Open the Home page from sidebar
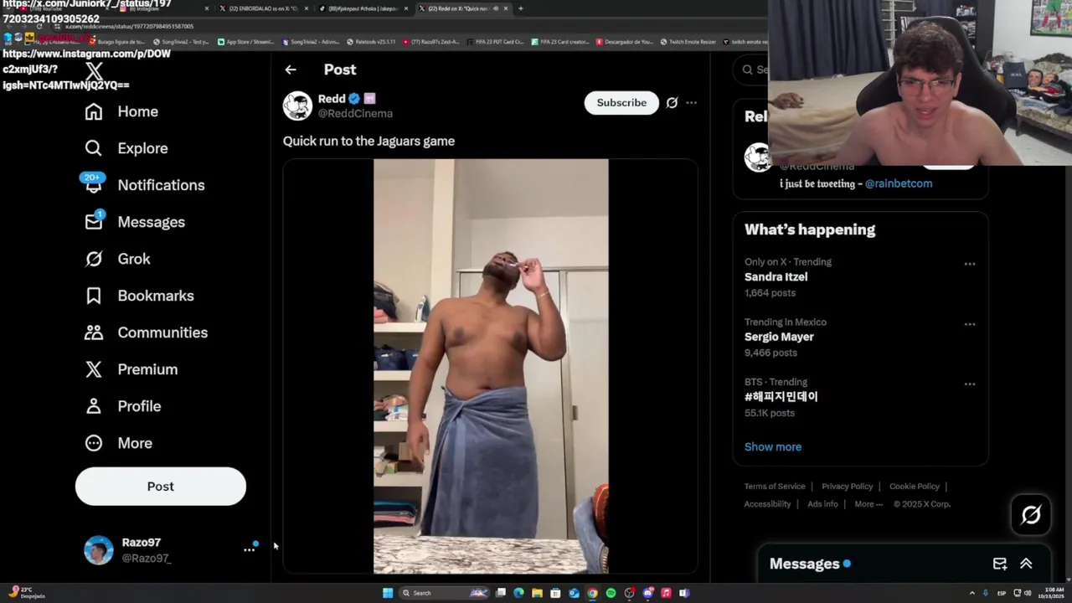Image resolution: width=1072 pixels, height=603 pixels. coord(121,111)
